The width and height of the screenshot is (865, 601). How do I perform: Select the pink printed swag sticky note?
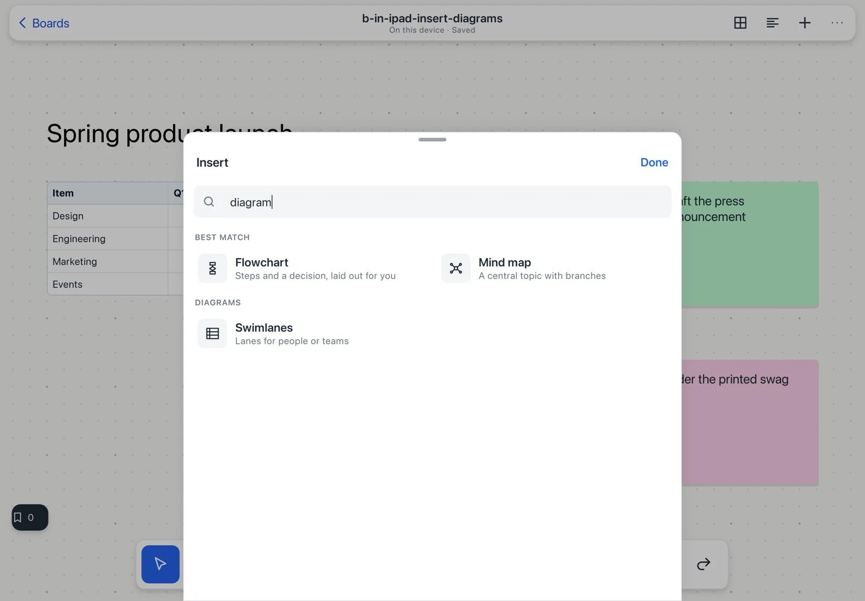tap(749, 422)
